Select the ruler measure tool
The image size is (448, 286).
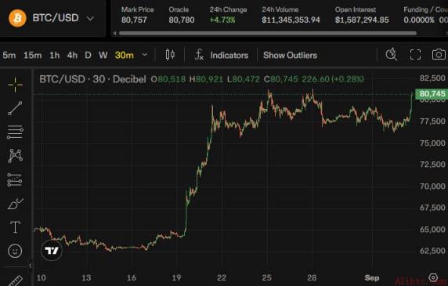(15, 281)
